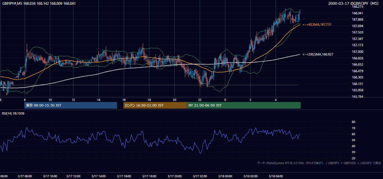
Task: Click the 40 SMA 167.731 label
Action: click(x=317, y=24)
